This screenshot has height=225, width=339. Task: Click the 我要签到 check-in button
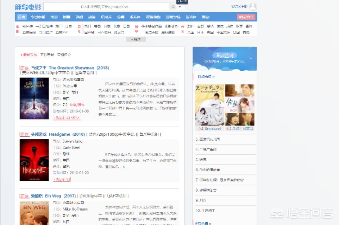click(225, 56)
